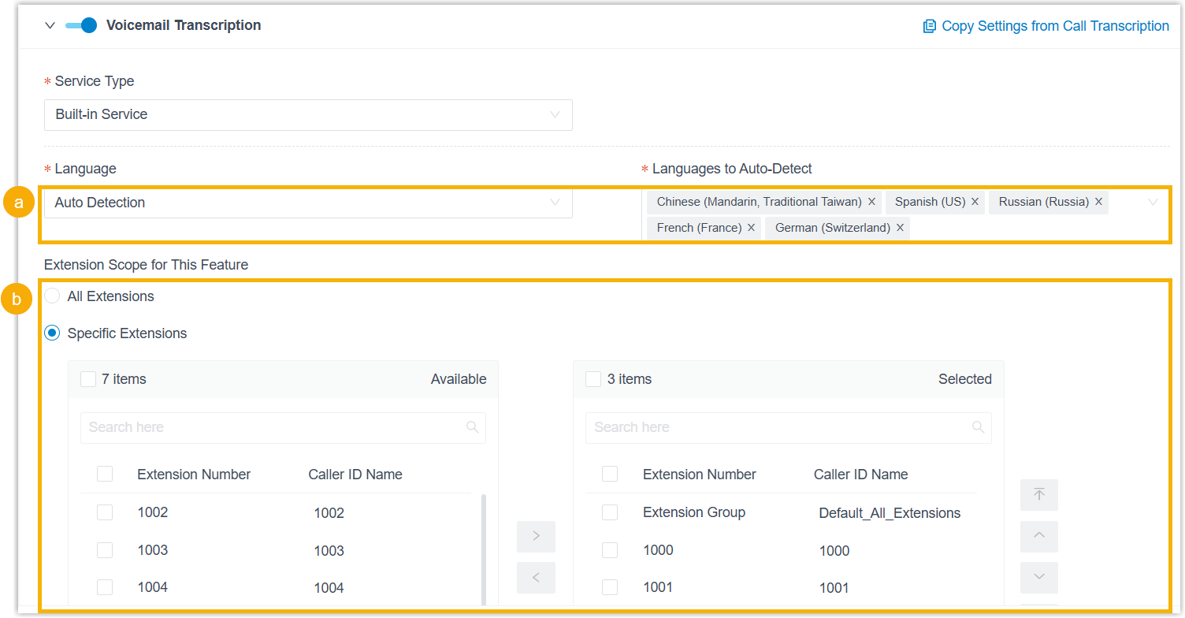This screenshot has width=1185, height=618.
Task: Click the move-to-top arrow button
Action: click(x=1039, y=495)
